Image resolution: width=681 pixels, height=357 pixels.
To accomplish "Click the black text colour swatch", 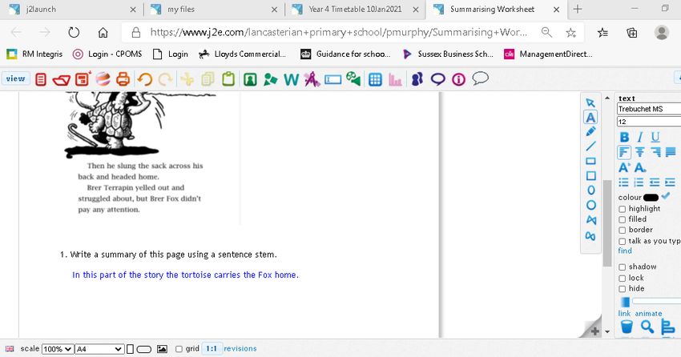I will pos(651,198).
